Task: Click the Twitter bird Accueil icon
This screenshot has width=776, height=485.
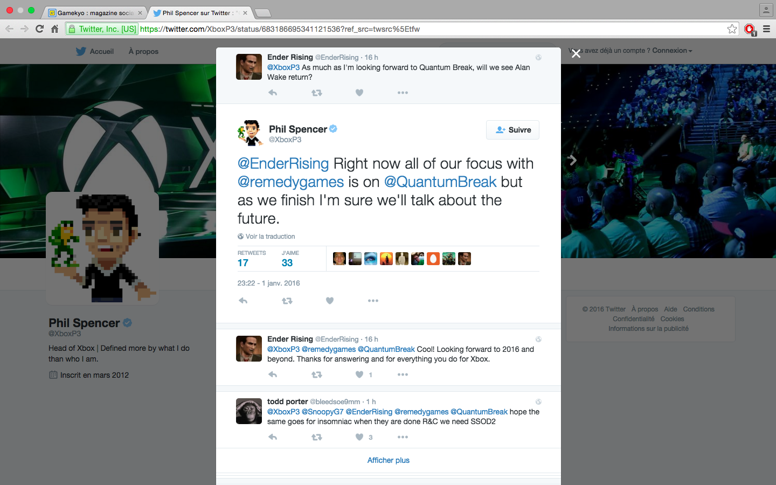Action: (x=81, y=51)
